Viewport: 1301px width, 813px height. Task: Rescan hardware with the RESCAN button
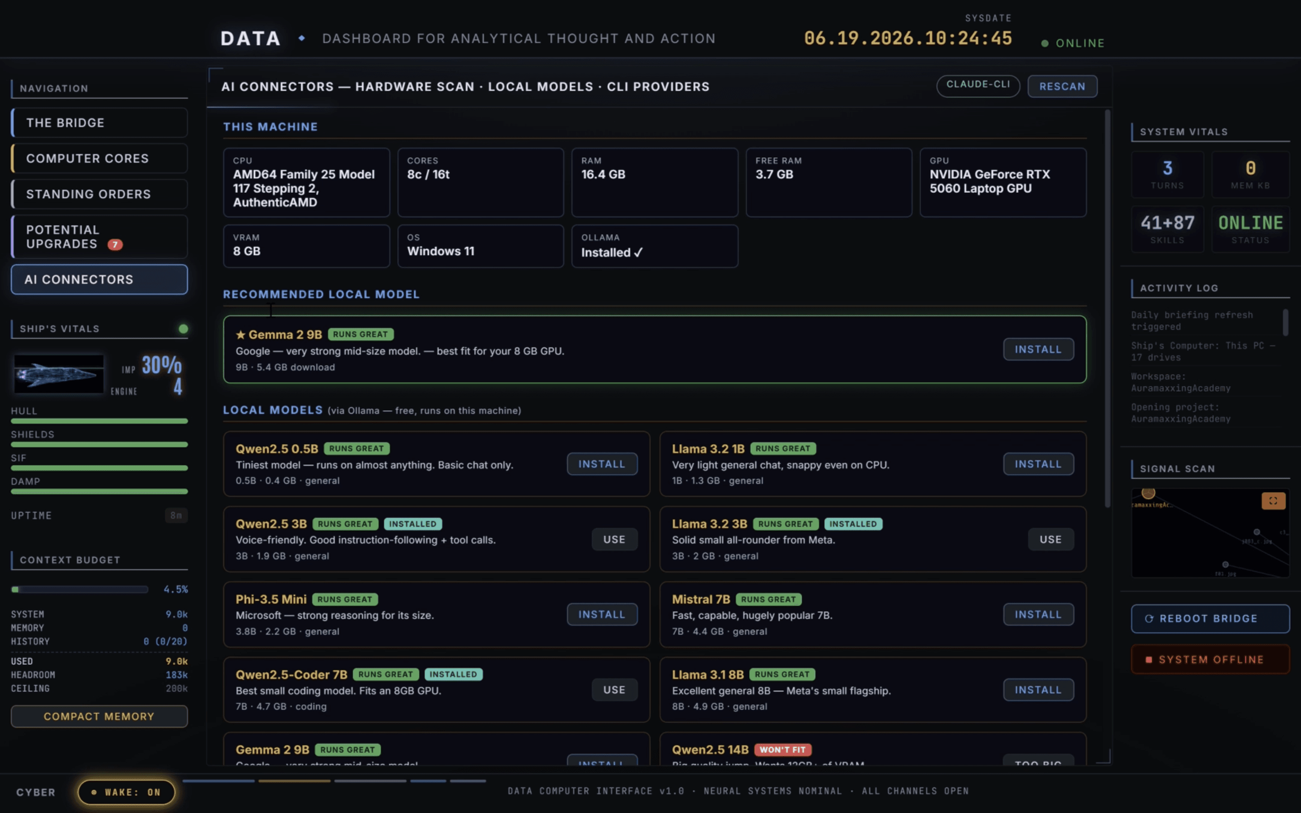click(x=1062, y=86)
